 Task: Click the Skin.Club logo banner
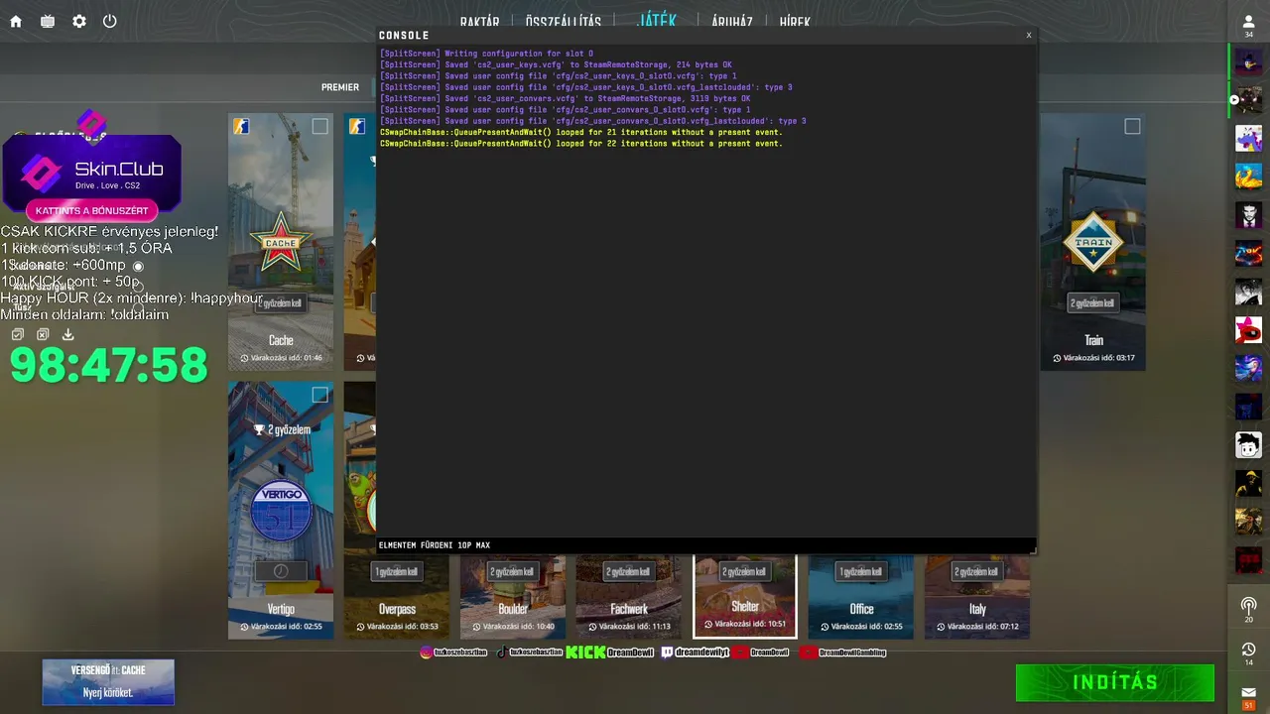tap(92, 173)
